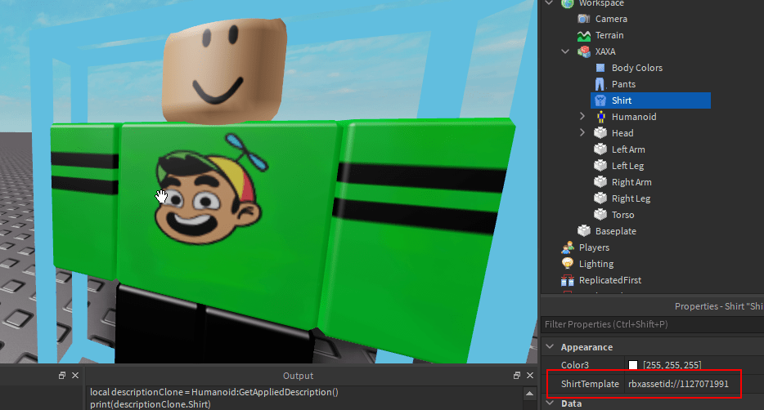Click the Torso part icon
The width and height of the screenshot is (764, 410).
click(x=600, y=215)
